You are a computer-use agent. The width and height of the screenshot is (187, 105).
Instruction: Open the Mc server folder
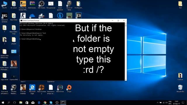(14, 5)
